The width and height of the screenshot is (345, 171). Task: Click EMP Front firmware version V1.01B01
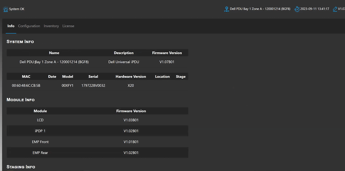(131, 142)
